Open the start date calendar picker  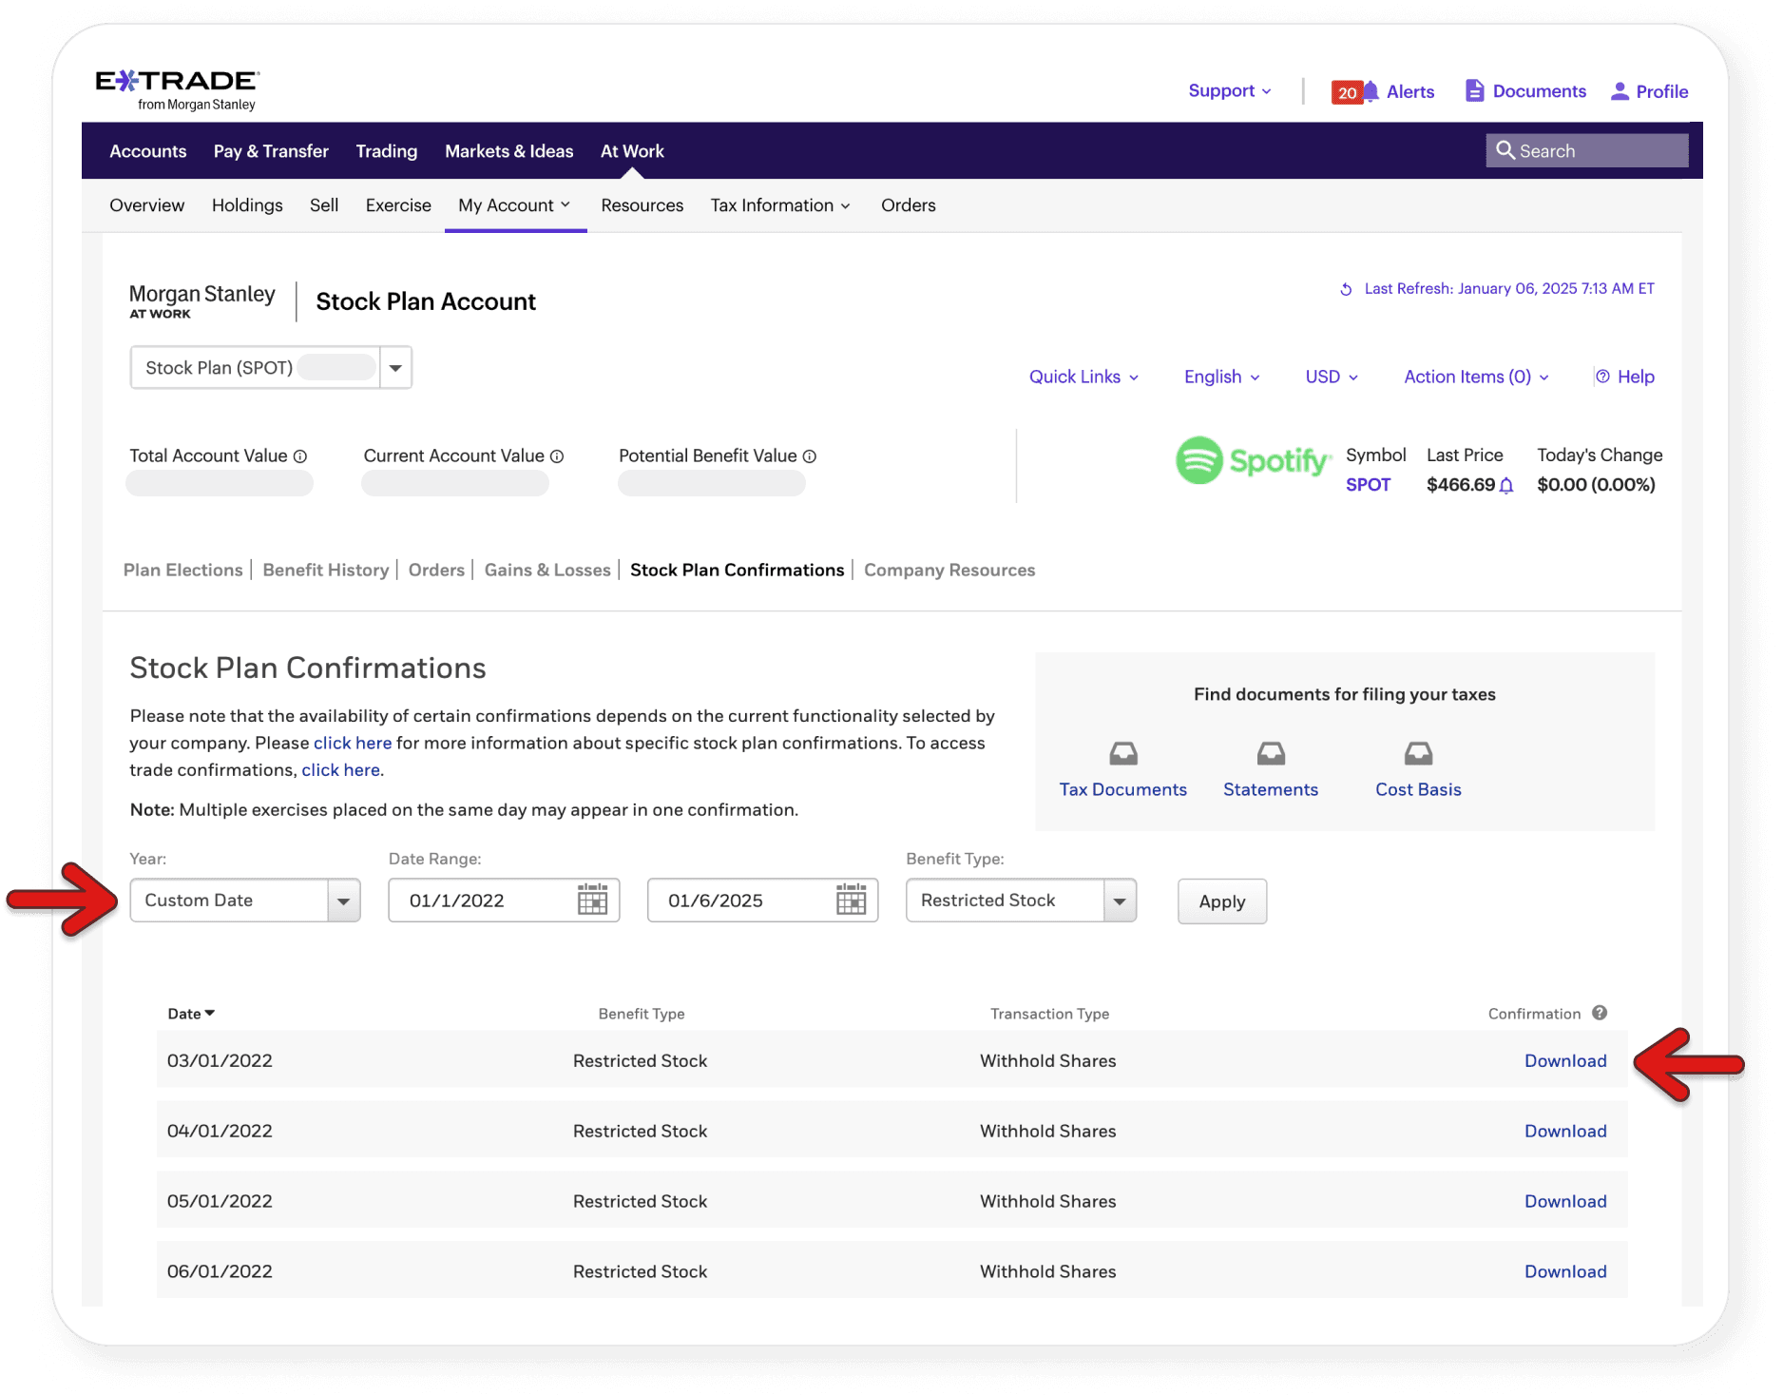[592, 900]
